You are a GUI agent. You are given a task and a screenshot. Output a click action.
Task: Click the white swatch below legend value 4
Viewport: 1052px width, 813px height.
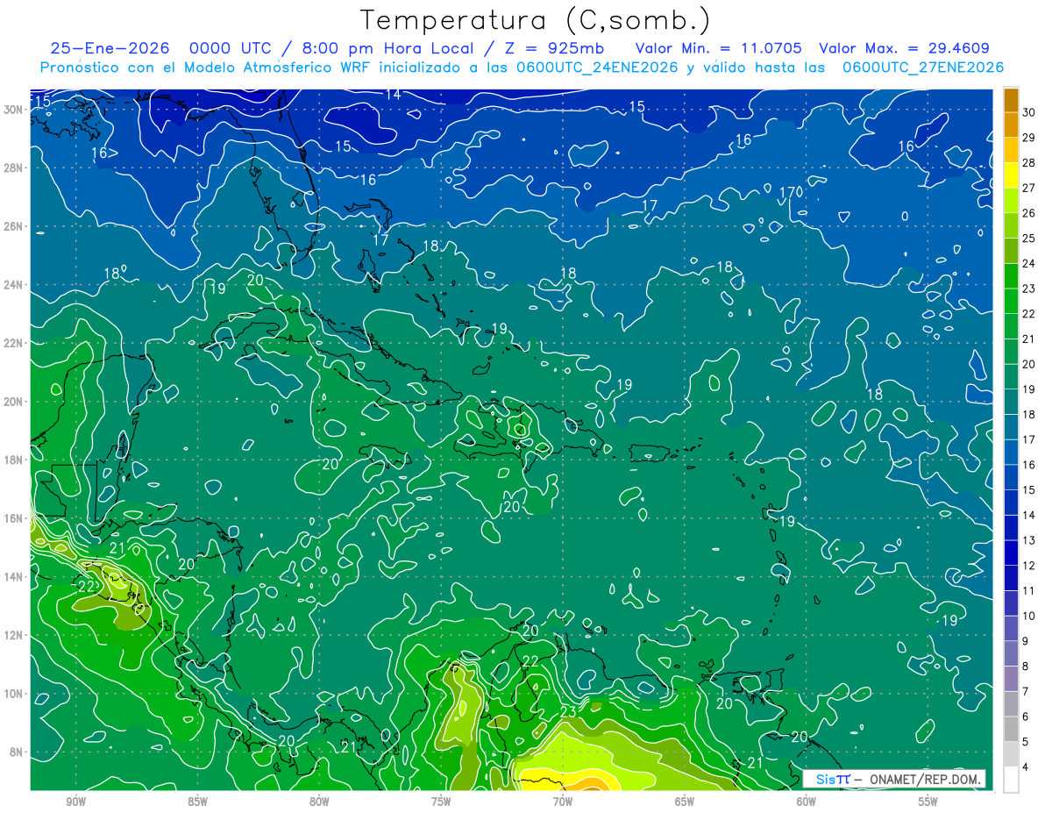point(1011,780)
